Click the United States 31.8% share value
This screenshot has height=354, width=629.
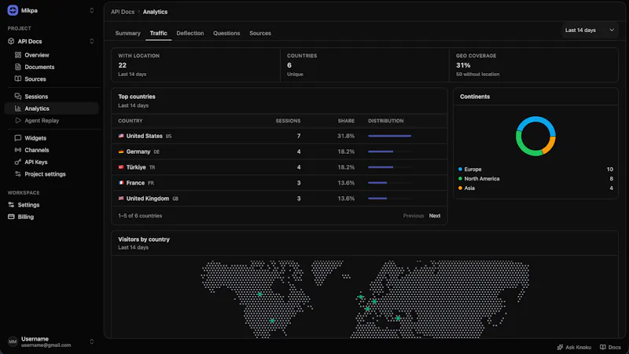(x=346, y=136)
